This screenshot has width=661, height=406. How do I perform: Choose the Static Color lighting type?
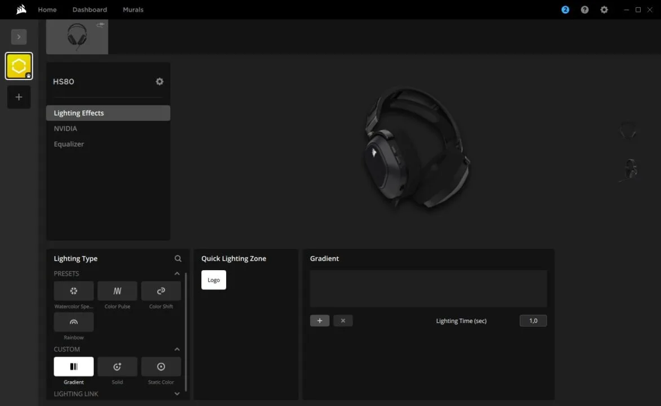click(x=161, y=367)
